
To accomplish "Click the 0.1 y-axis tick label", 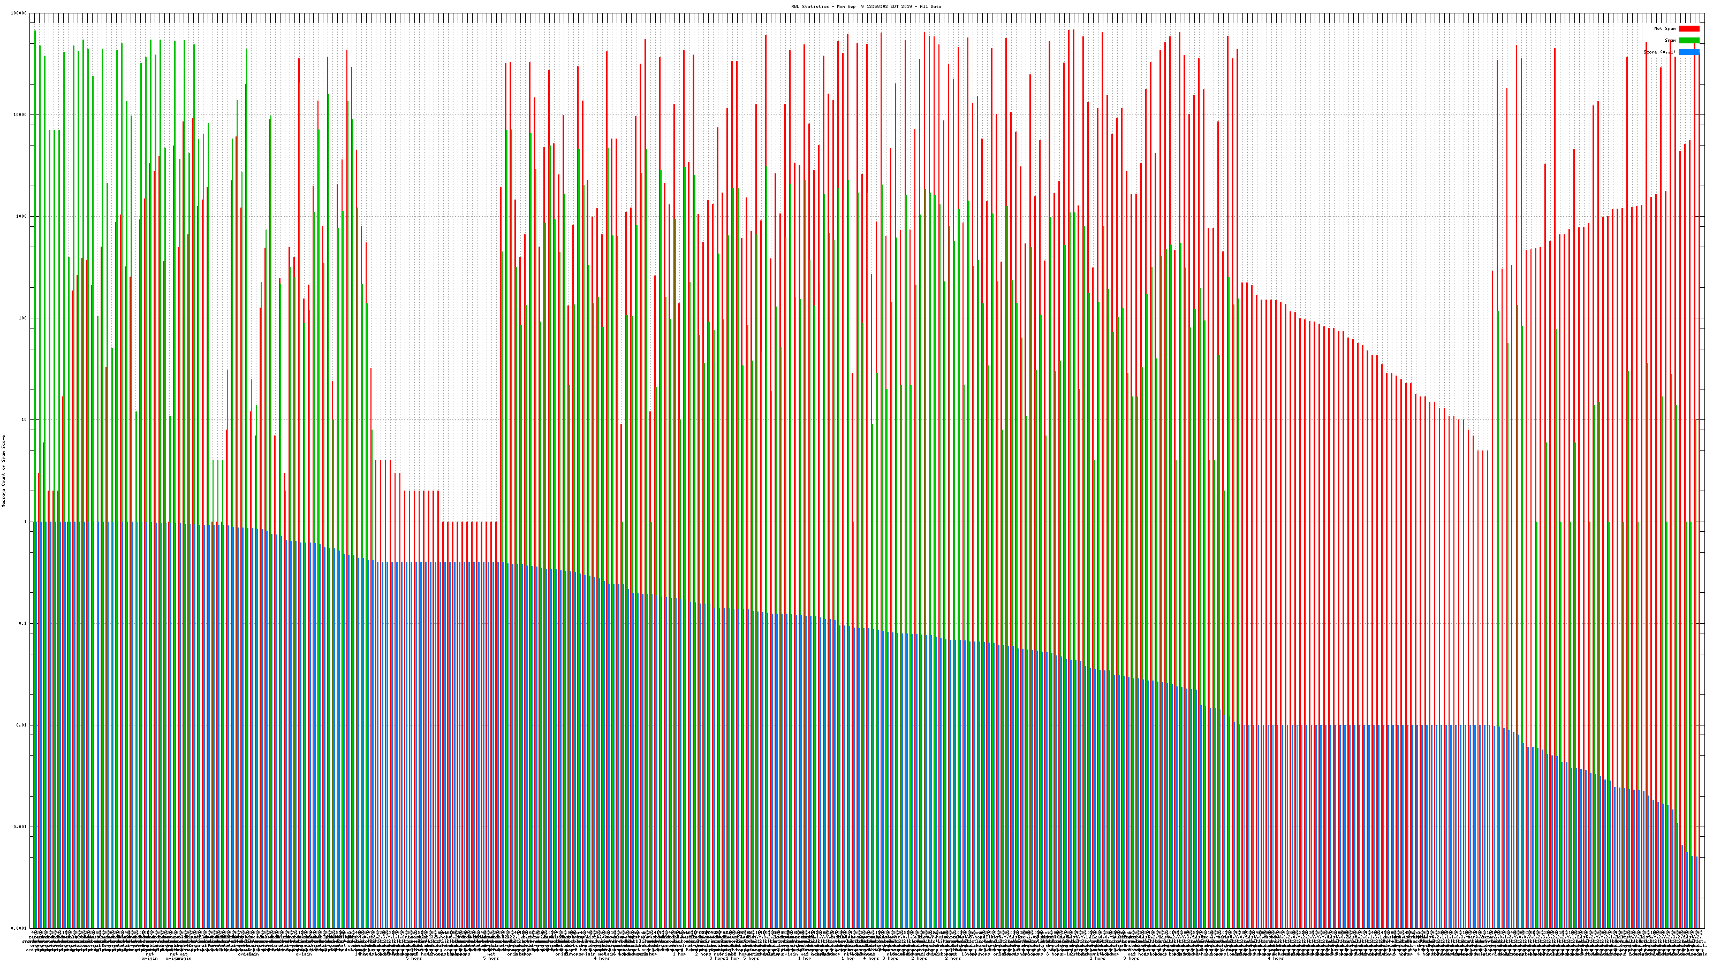I will (x=23, y=623).
